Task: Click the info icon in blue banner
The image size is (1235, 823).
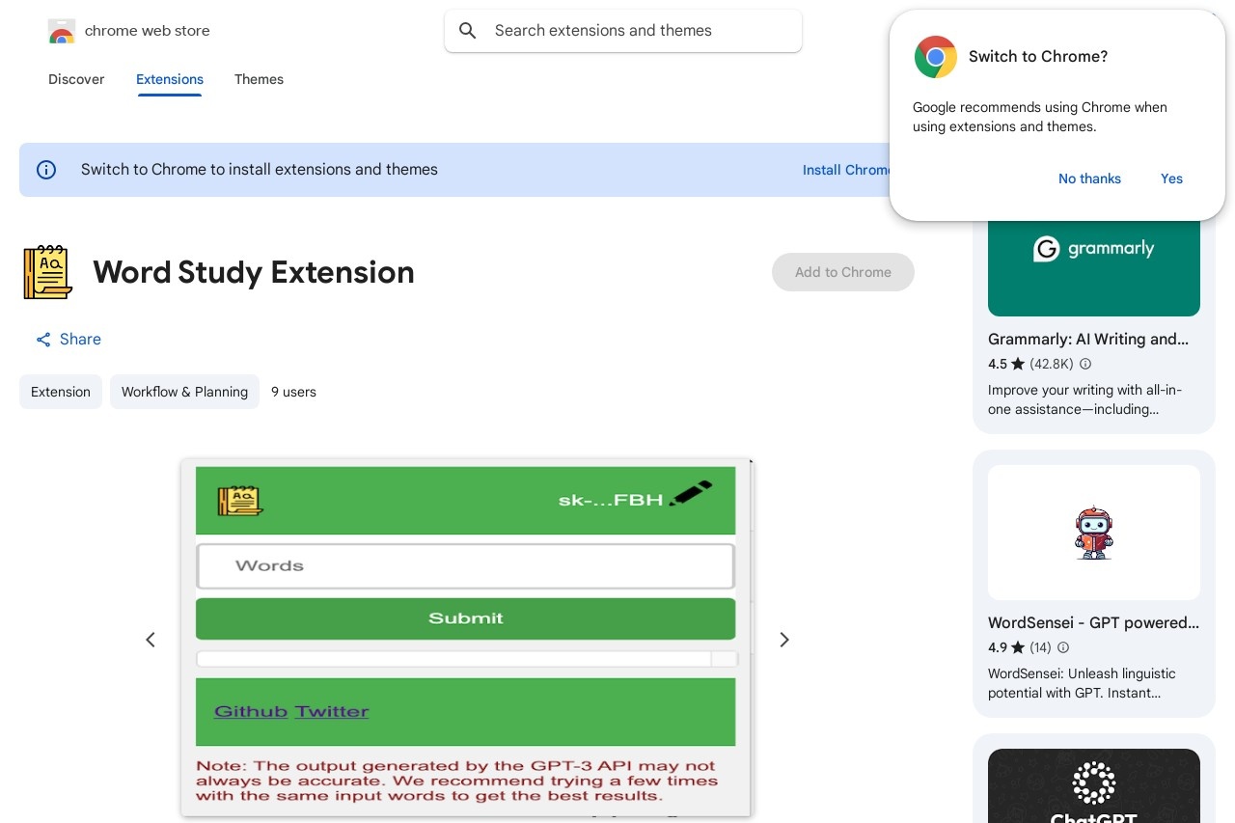Action: click(x=46, y=170)
